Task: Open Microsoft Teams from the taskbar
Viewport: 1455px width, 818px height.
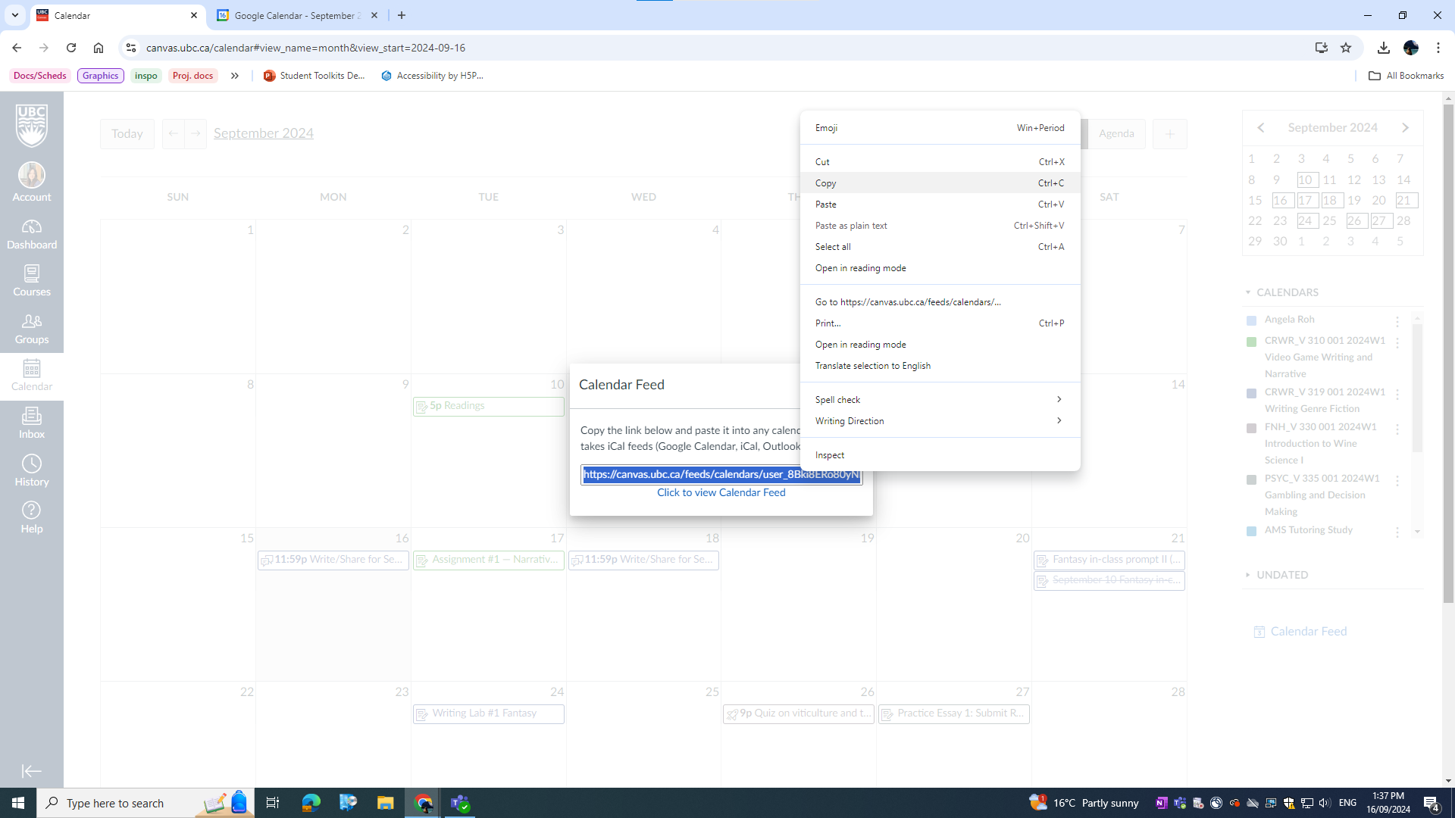Action: pos(460,803)
